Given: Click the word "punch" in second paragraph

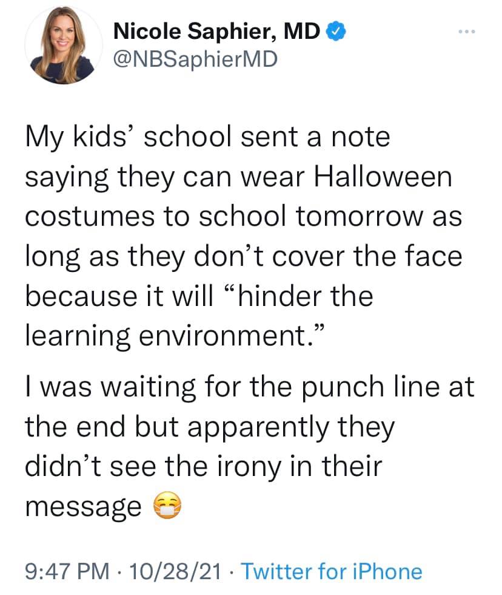Looking at the screenshot, I should pos(343,388).
